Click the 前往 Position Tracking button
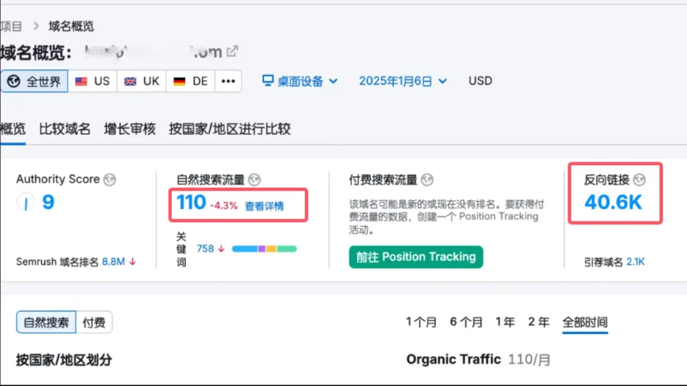The height and width of the screenshot is (386, 687). (416, 257)
